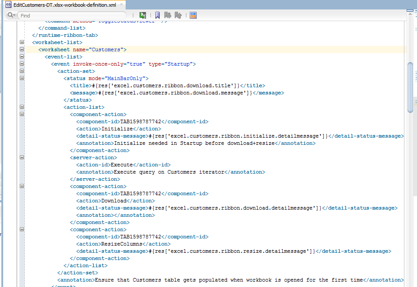This screenshot has height=287, width=417.
Task: Click the closing </action-list> tag
Action: coord(86,265)
